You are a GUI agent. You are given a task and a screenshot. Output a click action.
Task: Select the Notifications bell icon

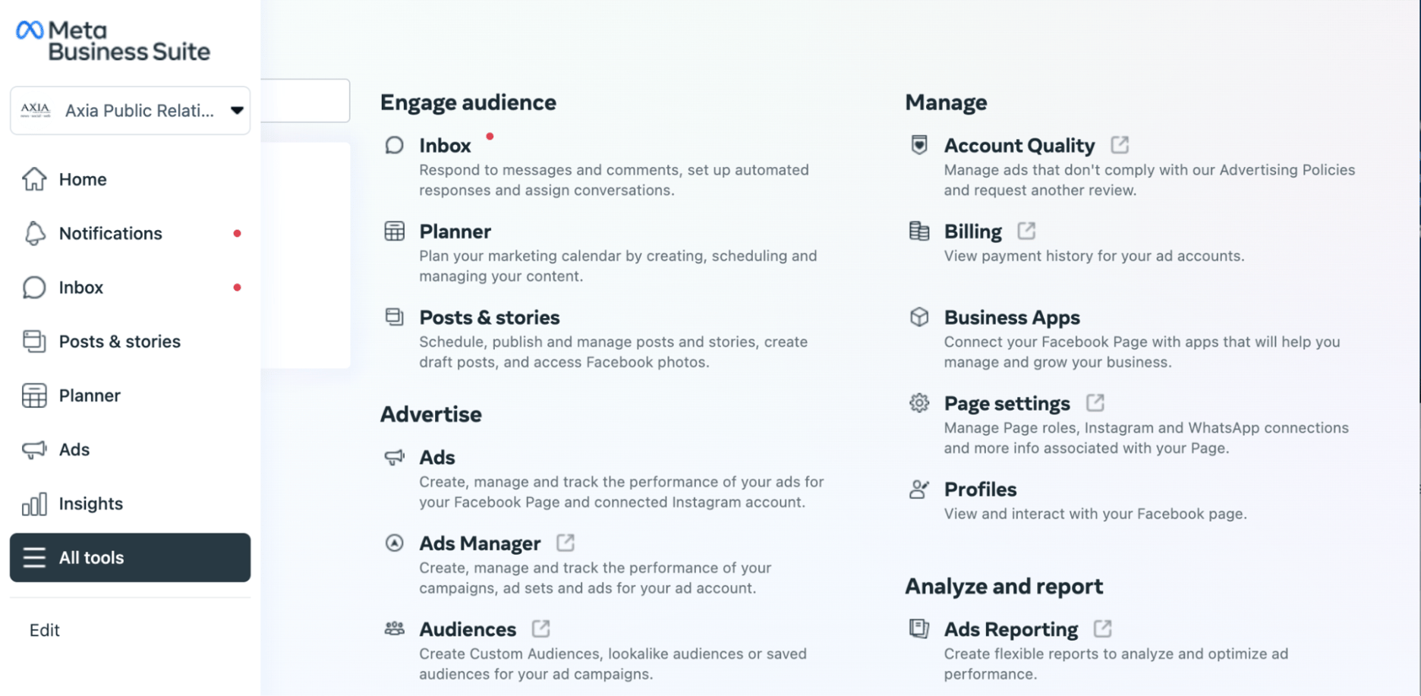[34, 233]
